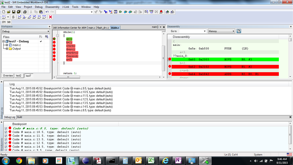This screenshot has height=165, width=293.
Task: Open OneNote from the taskbar
Action: pyautogui.click(x=178, y=161)
